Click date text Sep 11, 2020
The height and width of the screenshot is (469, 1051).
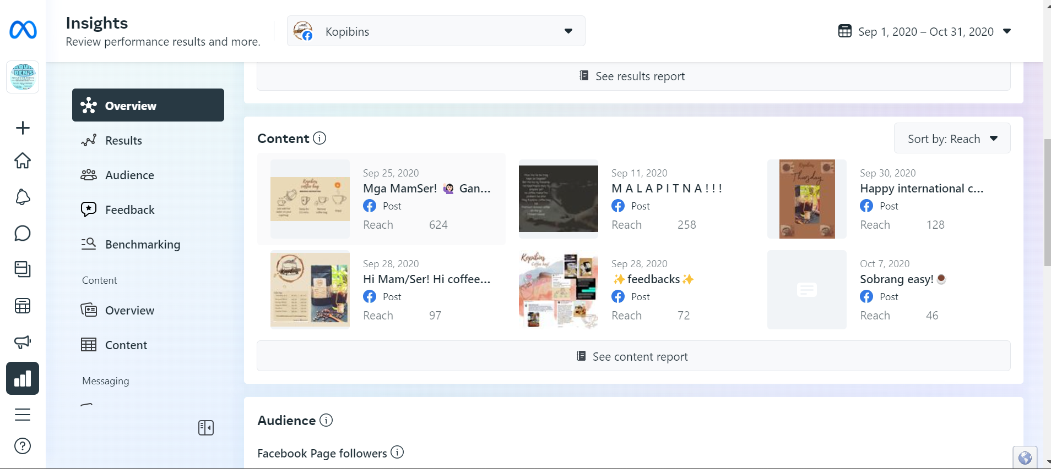(x=639, y=173)
